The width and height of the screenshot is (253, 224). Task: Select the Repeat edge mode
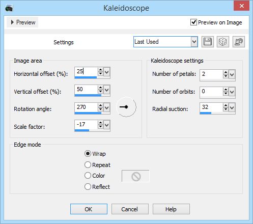(x=88, y=165)
